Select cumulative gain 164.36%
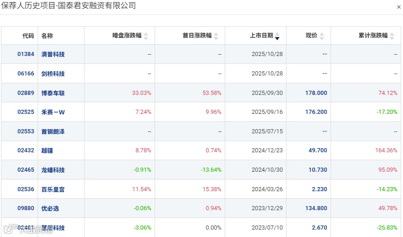403x237 pixels. [386, 150]
